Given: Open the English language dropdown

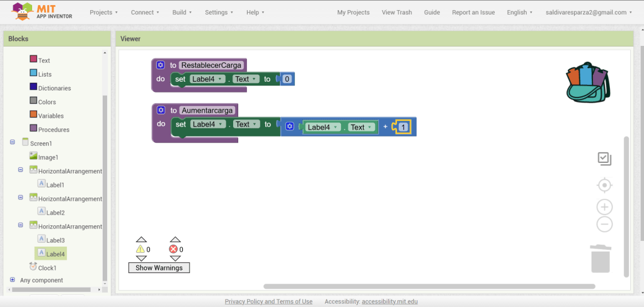Looking at the screenshot, I should tap(520, 13).
